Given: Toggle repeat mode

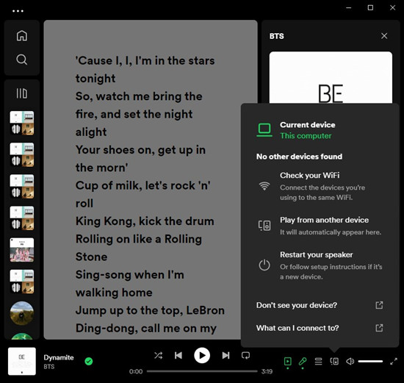Looking at the screenshot, I should click(x=245, y=355).
